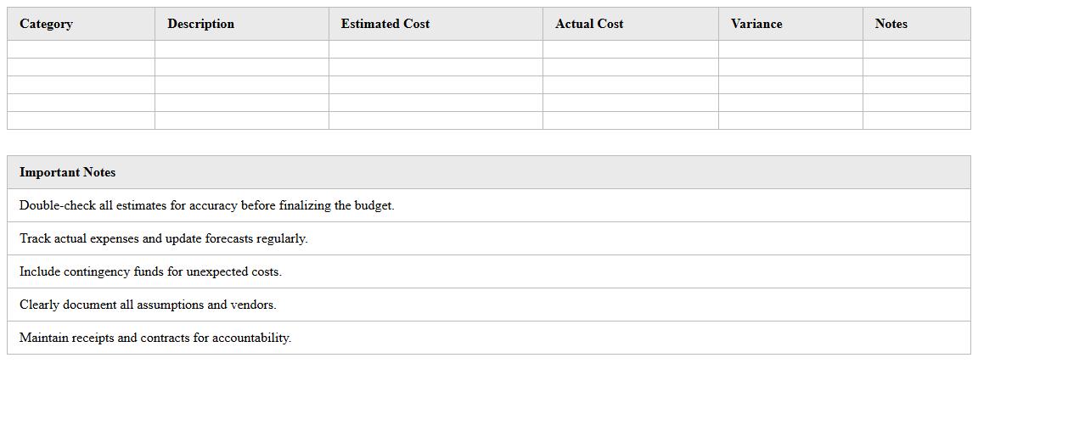This screenshot has height=425, width=1085.
Task: Click the first empty Variance cell
Action: pos(790,49)
